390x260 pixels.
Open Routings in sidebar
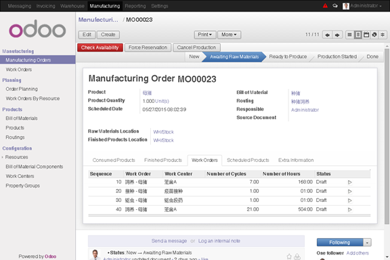click(x=15, y=137)
